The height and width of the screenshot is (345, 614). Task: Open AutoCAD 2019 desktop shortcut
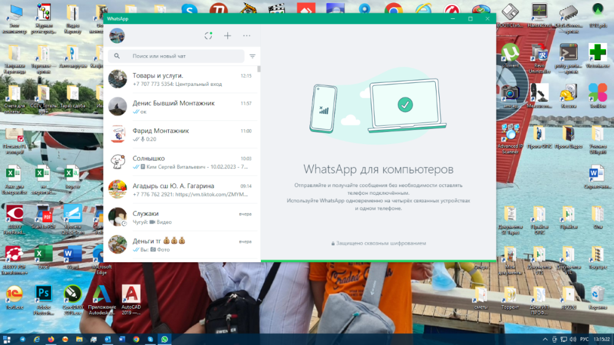[131, 300]
